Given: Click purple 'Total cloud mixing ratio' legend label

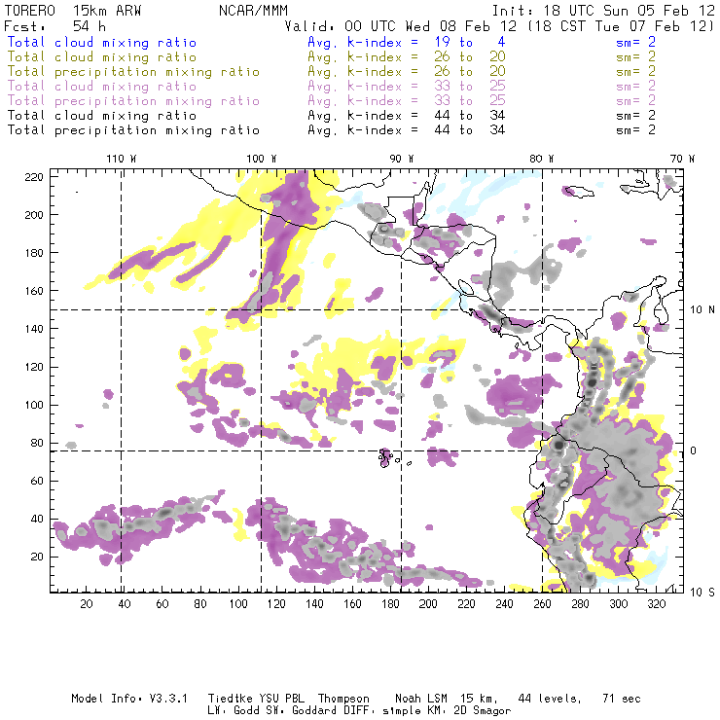Looking at the screenshot, I should pyautogui.click(x=102, y=87).
